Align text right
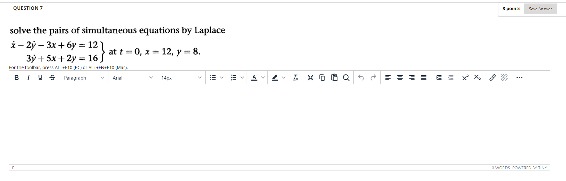The width and height of the screenshot is (566, 181). click(x=412, y=78)
